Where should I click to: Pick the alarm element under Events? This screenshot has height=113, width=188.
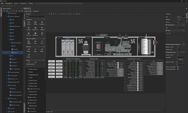[x=35, y=50]
